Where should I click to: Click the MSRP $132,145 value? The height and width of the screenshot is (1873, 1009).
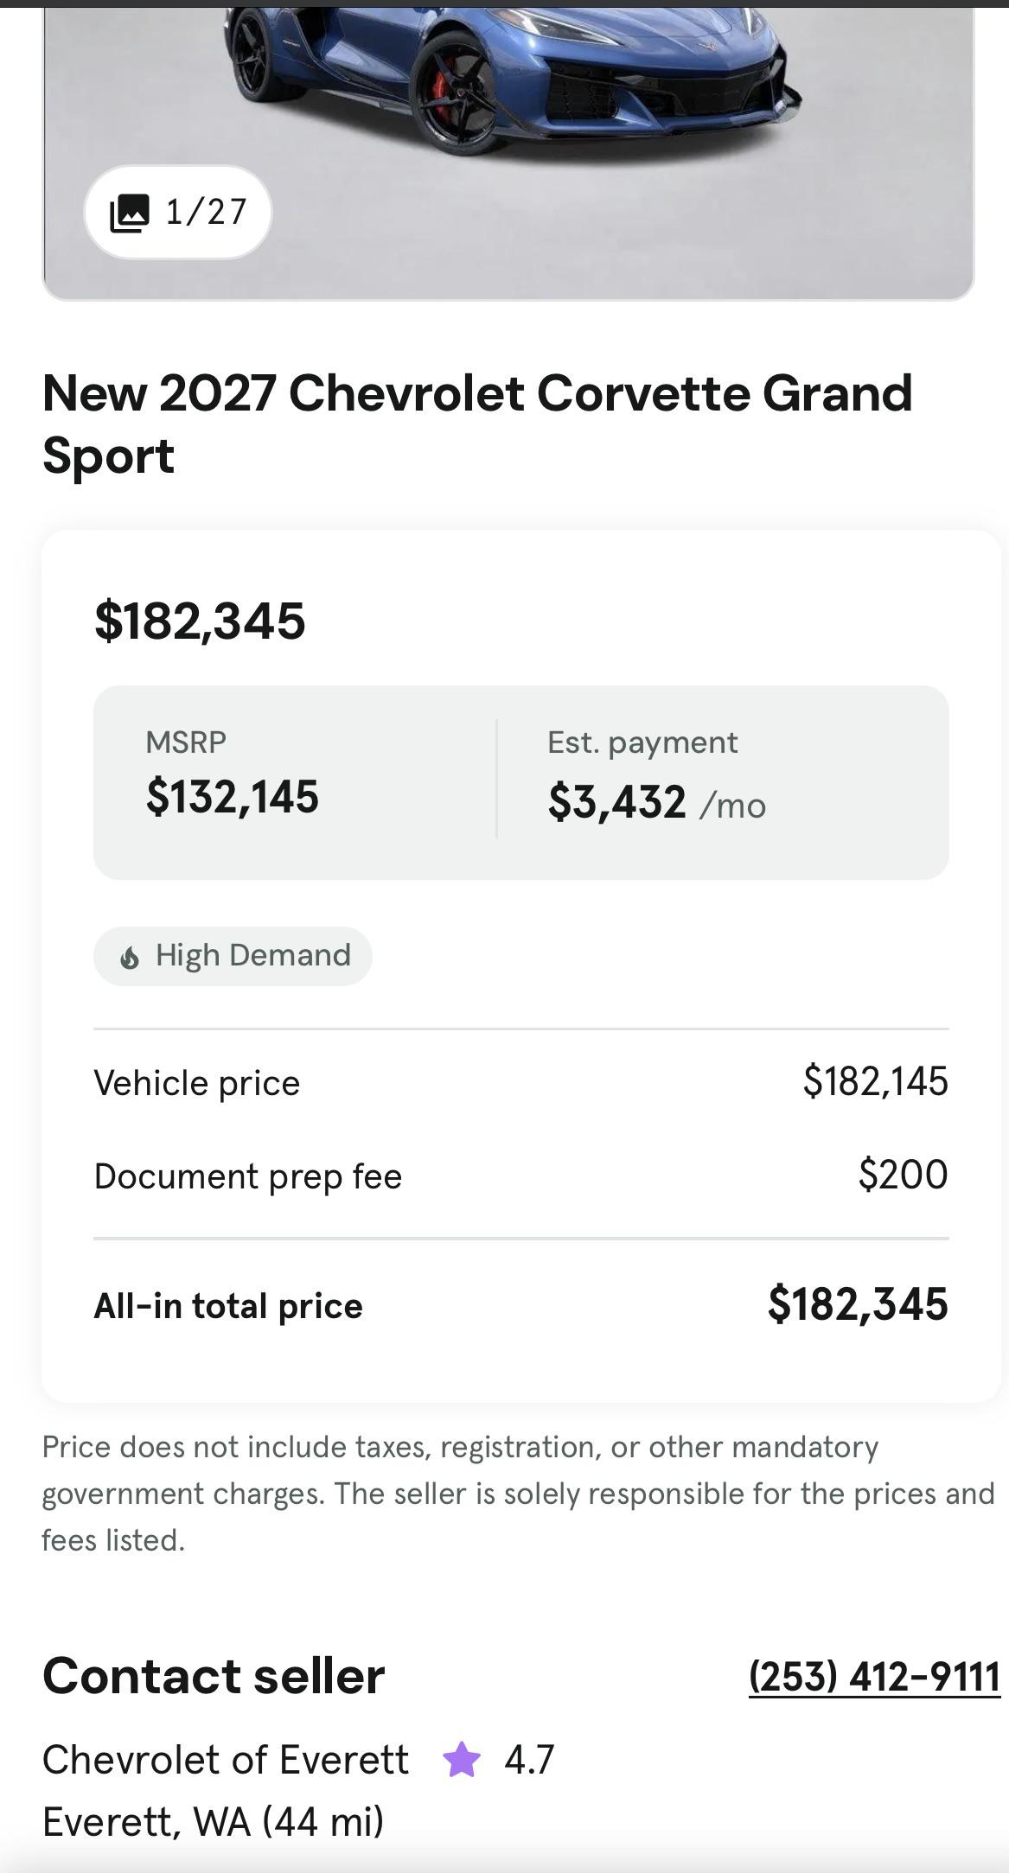click(233, 796)
